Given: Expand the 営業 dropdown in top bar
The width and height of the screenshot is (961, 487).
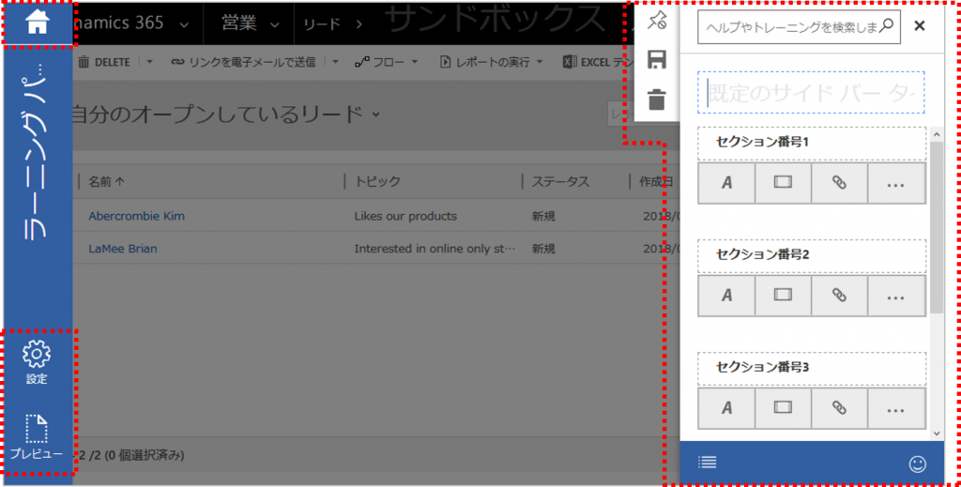Looking at the screenshot, I should [251, 24].
